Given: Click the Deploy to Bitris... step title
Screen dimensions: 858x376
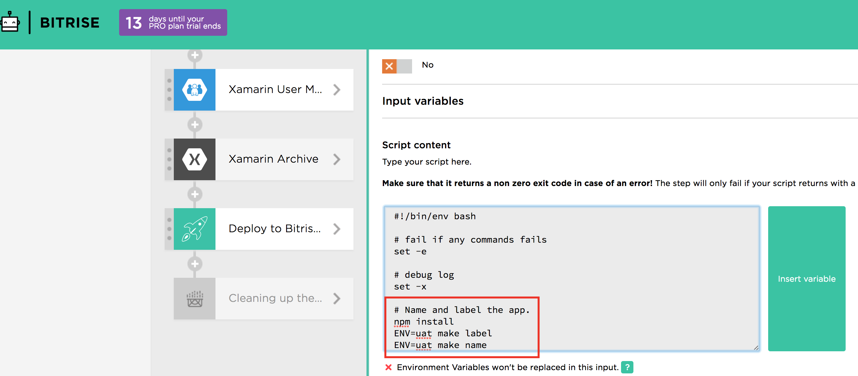Looking at the screenshot, I should pyautogui.click(x=275, y=228).
